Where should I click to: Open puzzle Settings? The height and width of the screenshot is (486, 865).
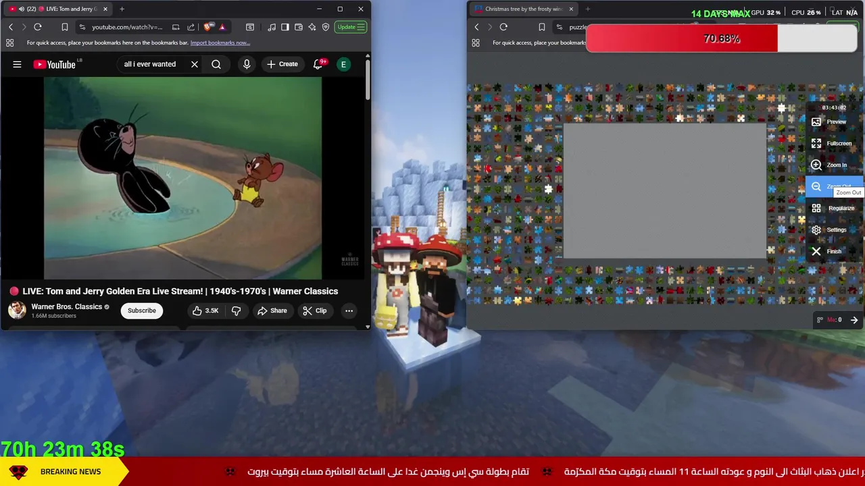835,230
